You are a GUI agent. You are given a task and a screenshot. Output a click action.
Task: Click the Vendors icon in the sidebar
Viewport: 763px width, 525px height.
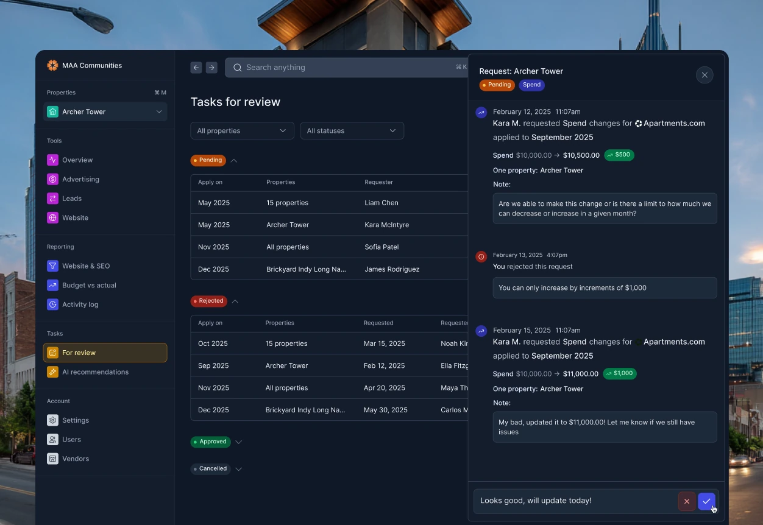click(52, 459)
